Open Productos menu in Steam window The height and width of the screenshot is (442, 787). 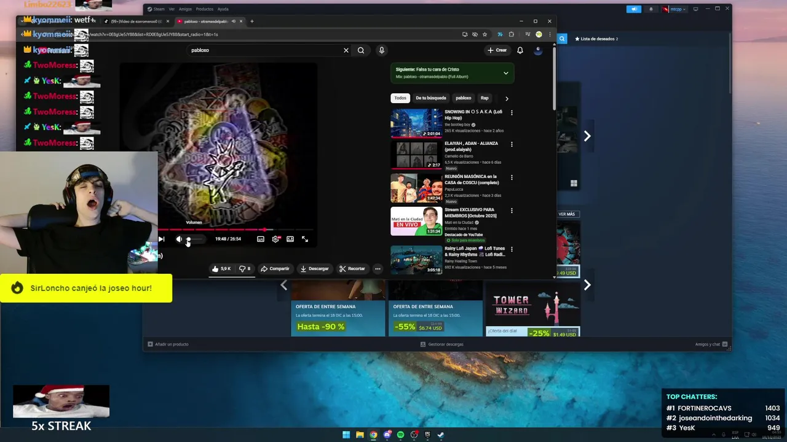point(204,9)
